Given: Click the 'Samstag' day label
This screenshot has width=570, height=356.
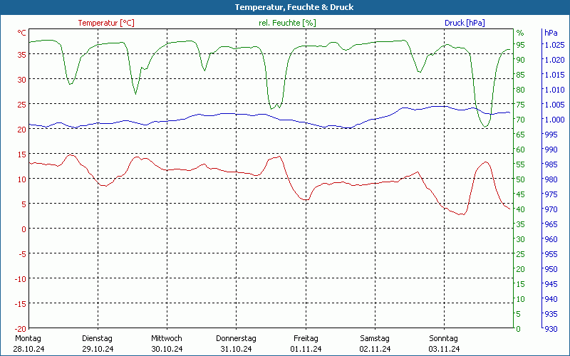Looking at the screenshot, I should (x=375, y=338).
